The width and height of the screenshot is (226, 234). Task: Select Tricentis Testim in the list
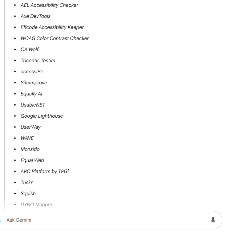pyautogui.click(x=38, y=61)
